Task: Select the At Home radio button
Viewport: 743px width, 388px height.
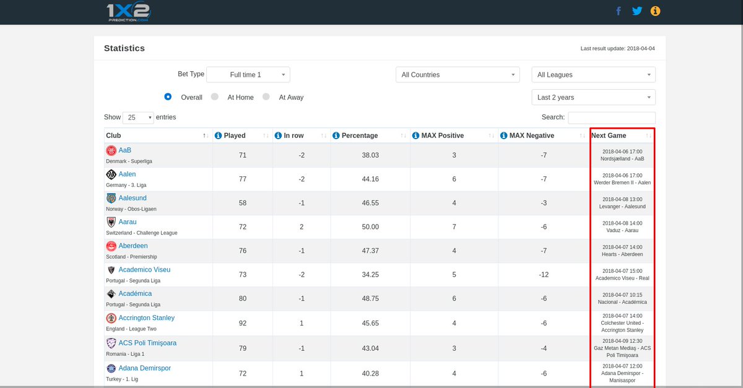Action: point(215,97)
